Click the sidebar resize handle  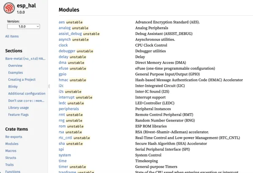coord(49,86)
